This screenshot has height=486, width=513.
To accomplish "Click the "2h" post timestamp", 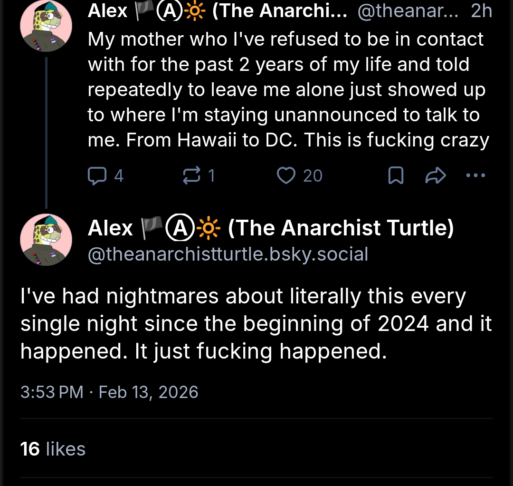I will click(481, 11).
